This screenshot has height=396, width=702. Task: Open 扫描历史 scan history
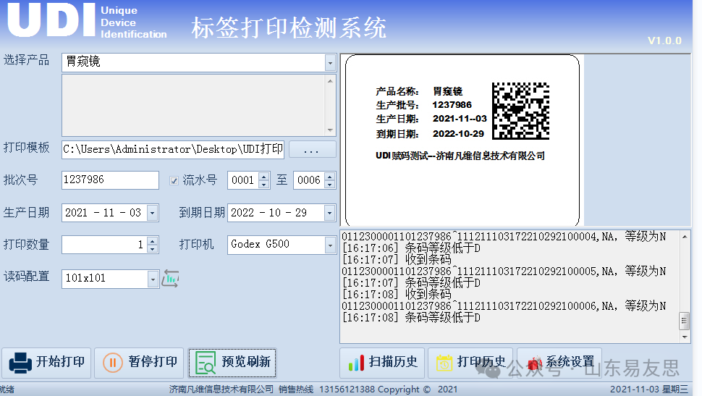[x=383, y=363]
